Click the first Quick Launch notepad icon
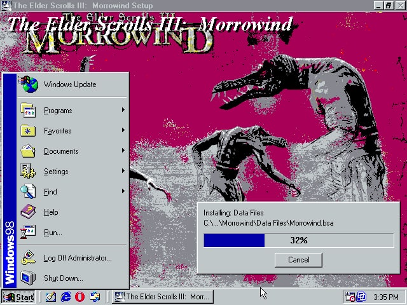Image resolution: width=407 pixels, height=305 pixels. click(x=51, y=297)
